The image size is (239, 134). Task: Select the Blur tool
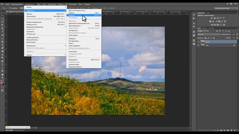click(2, 55)
